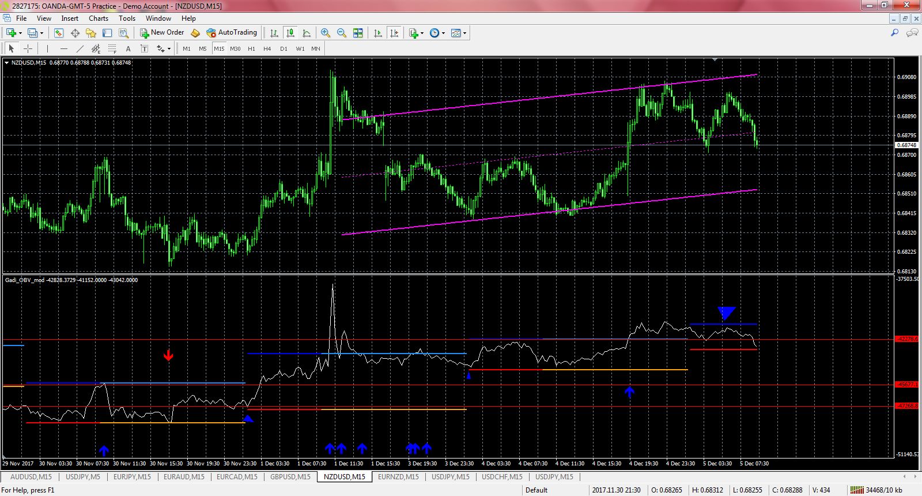Screen dimensions: 922x496
Task: Switch to bar chart icon
Action: pos(274,33)
